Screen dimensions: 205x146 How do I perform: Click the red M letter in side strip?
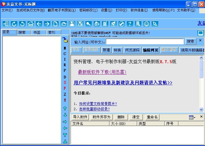[x=65, y=100]
